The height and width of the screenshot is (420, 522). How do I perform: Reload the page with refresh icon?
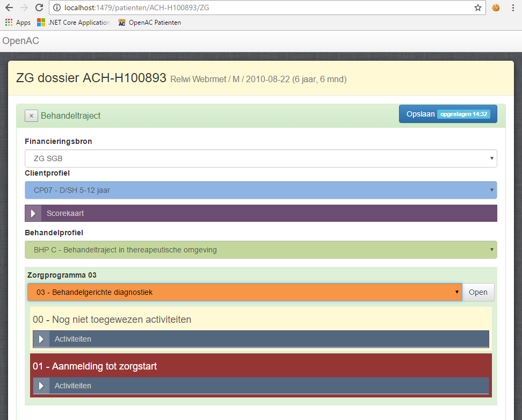[x=39, y=8]
